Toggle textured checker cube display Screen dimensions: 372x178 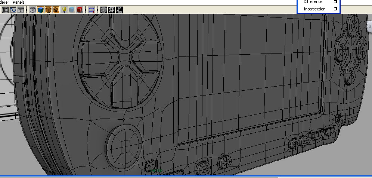pos(56,10)
